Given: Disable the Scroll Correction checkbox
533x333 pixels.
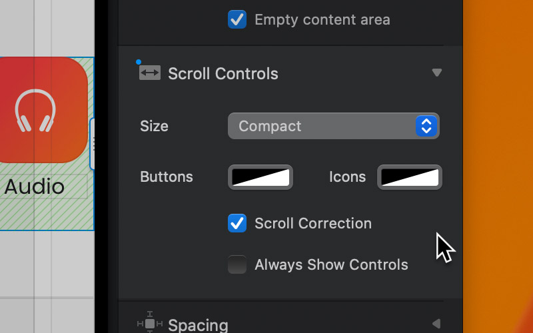Looking at the screenshot, I should click(237, 223).
